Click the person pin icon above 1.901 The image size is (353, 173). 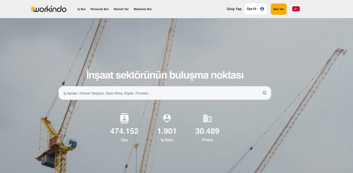[x=167, y=118]
